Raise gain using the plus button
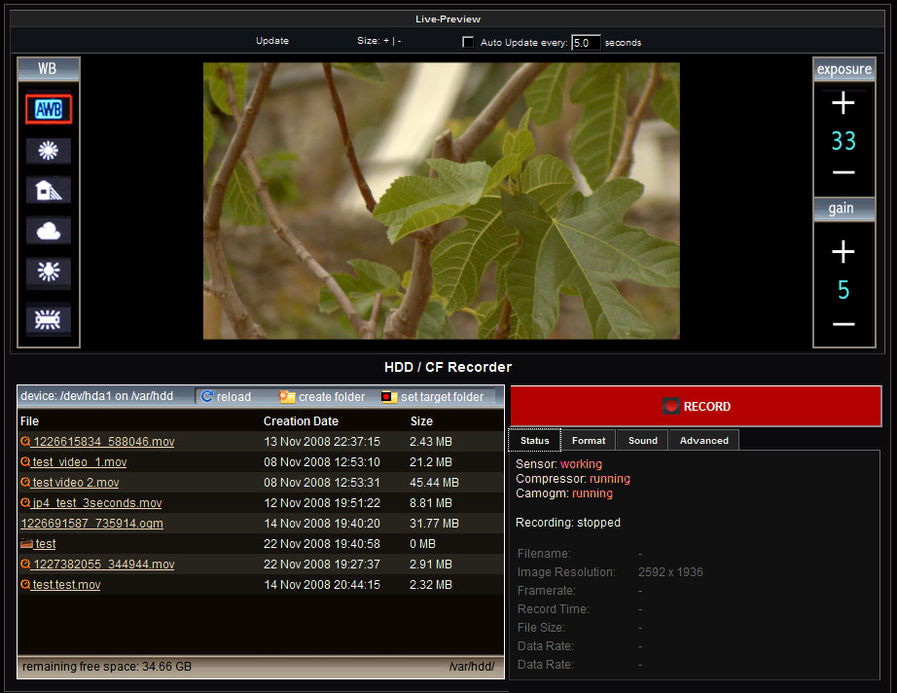 pyautogui.click(x=843, y=252)
